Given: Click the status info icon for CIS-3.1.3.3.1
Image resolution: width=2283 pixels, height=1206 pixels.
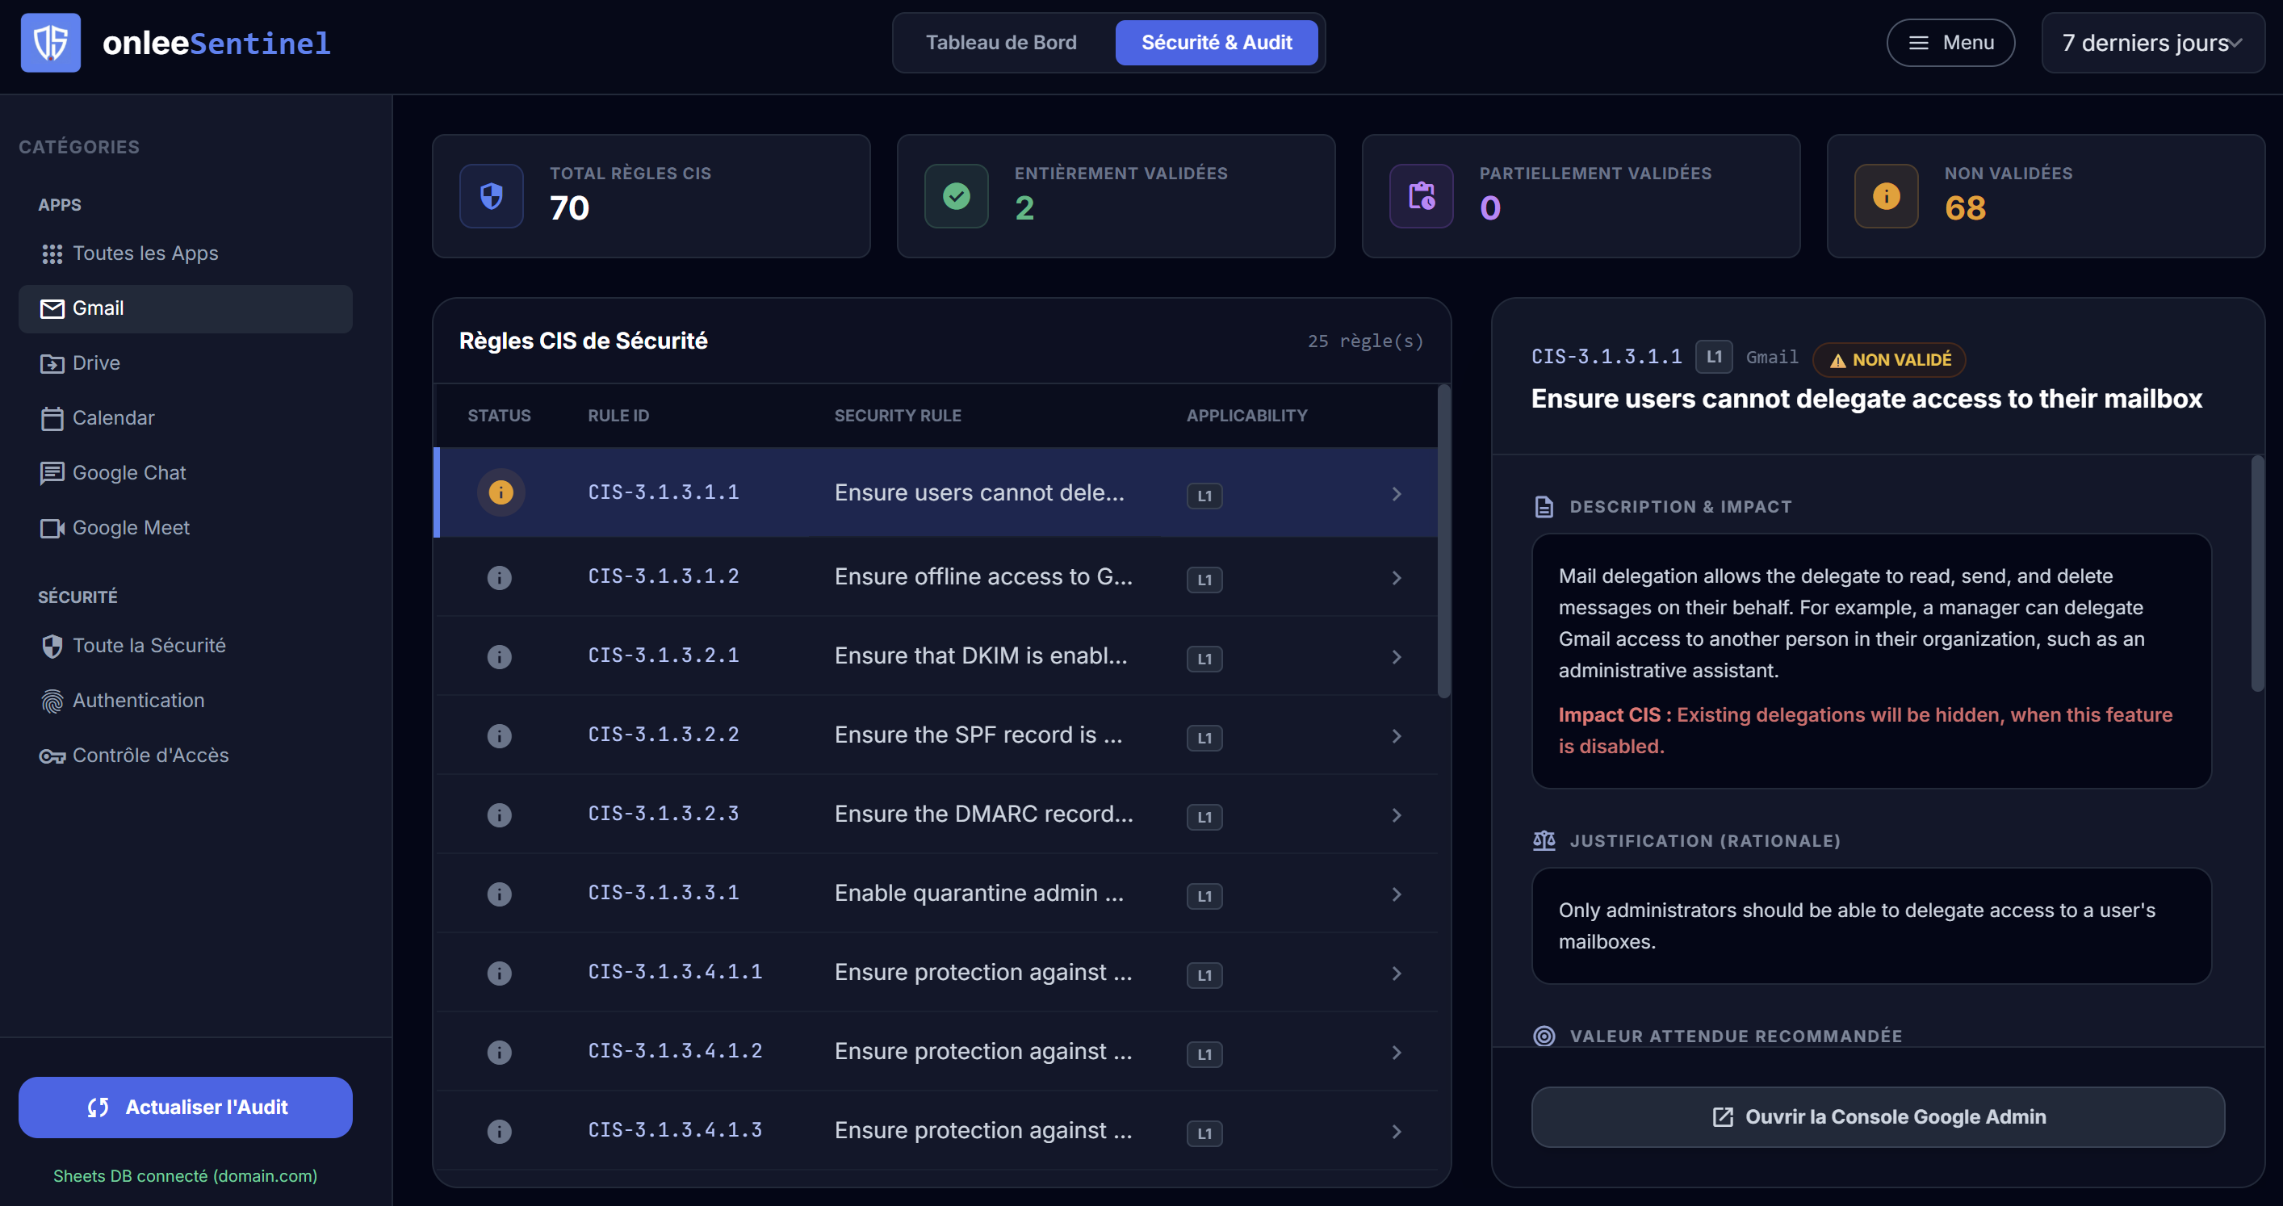Looking at the screenshot, I should click(499, 894).
